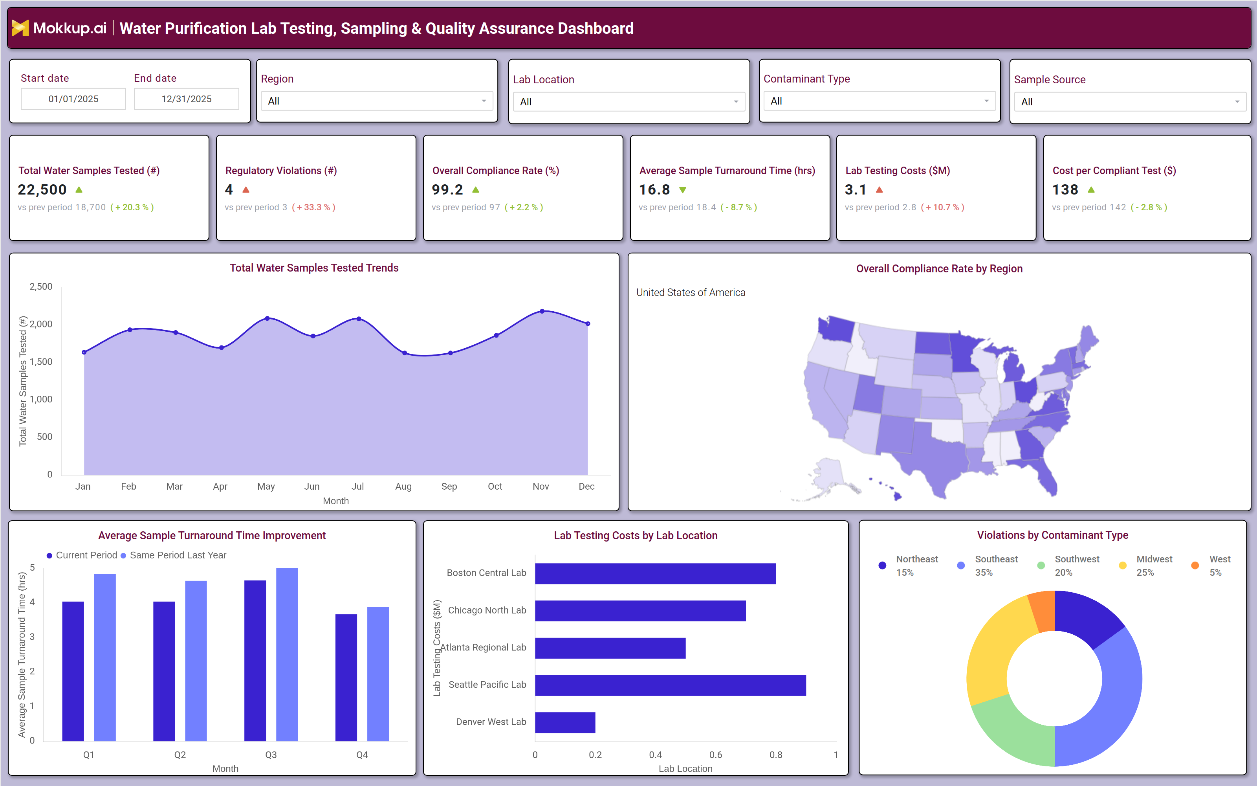Click the Seattle Pacific Lab bar

coord(671,685)
